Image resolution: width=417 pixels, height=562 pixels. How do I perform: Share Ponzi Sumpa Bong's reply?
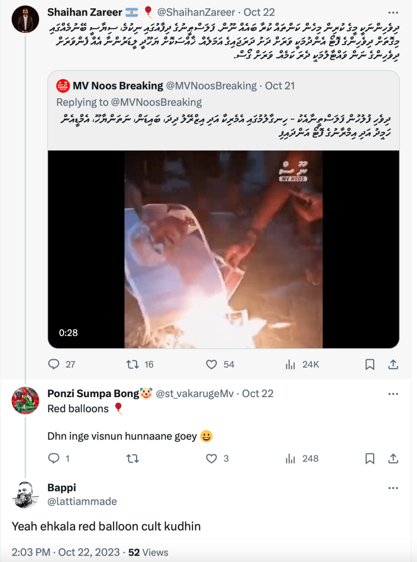(393, 458)
